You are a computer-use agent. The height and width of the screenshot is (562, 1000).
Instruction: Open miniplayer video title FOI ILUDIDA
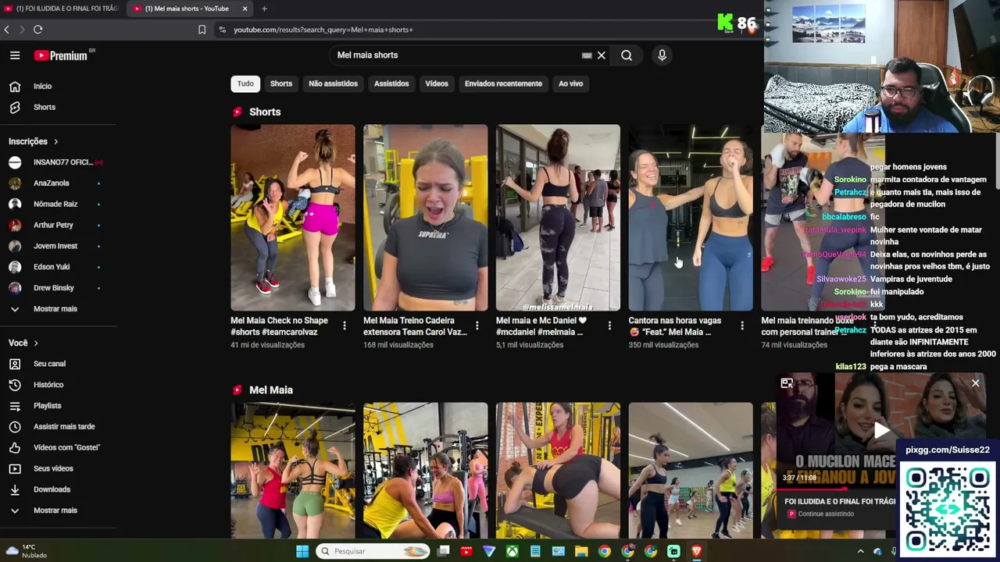click(840, 502)
